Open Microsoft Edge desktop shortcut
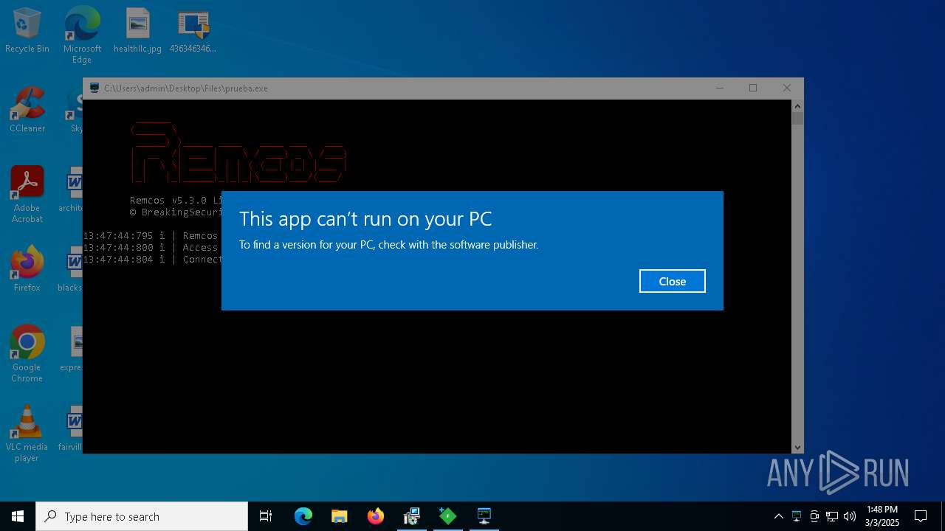Image resolution: width=945 pixels, height=531 pixels. coord(82,35)
